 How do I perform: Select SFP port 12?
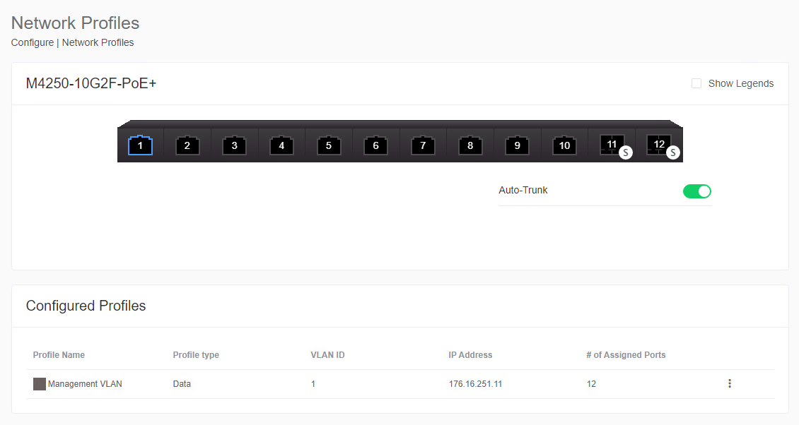[659, 145]
